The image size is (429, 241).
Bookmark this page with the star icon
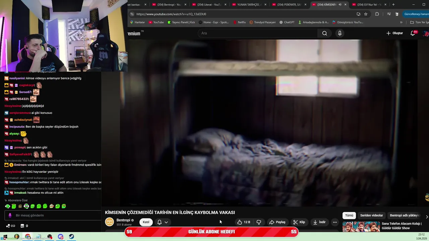click(x=366, y=14)
